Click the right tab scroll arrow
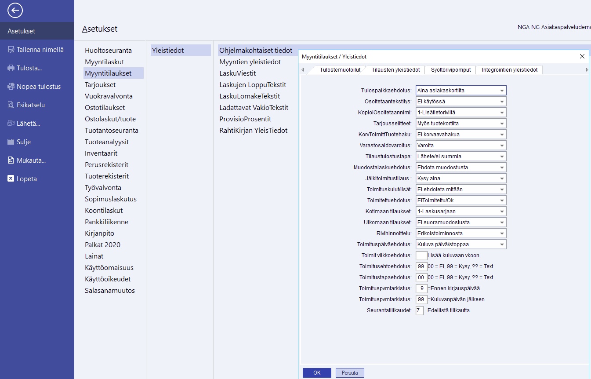The height and width of the screenshot is (379, 591). click(587, 70)
